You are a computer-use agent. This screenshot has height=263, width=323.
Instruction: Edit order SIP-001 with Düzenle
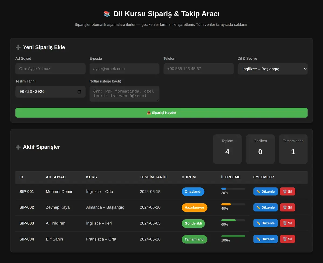pyautogui.click(x=265, y=192)
